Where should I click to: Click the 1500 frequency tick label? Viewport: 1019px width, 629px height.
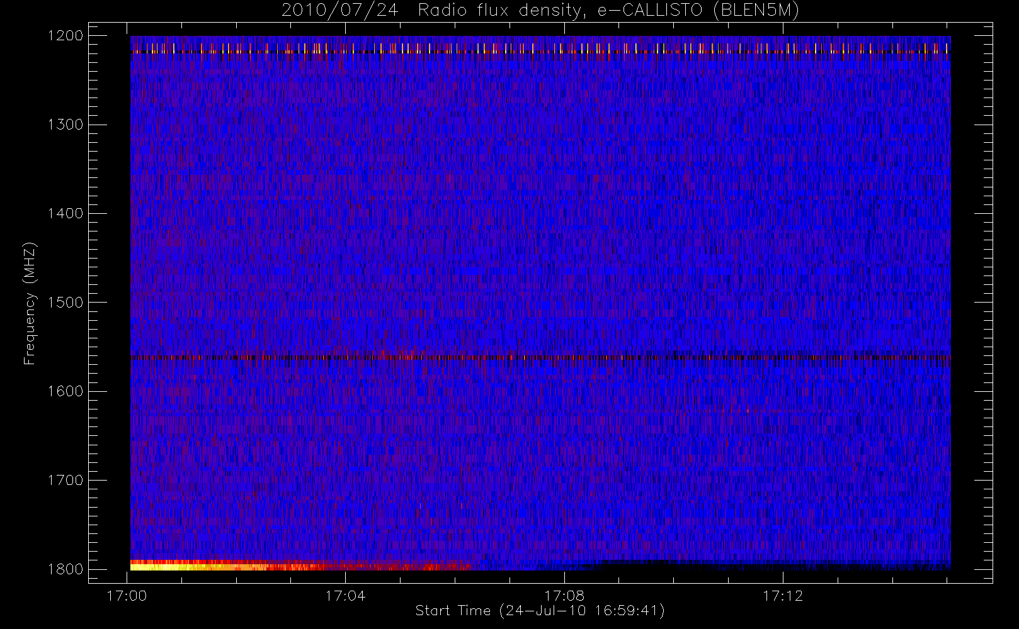click(x=65, y=303)
